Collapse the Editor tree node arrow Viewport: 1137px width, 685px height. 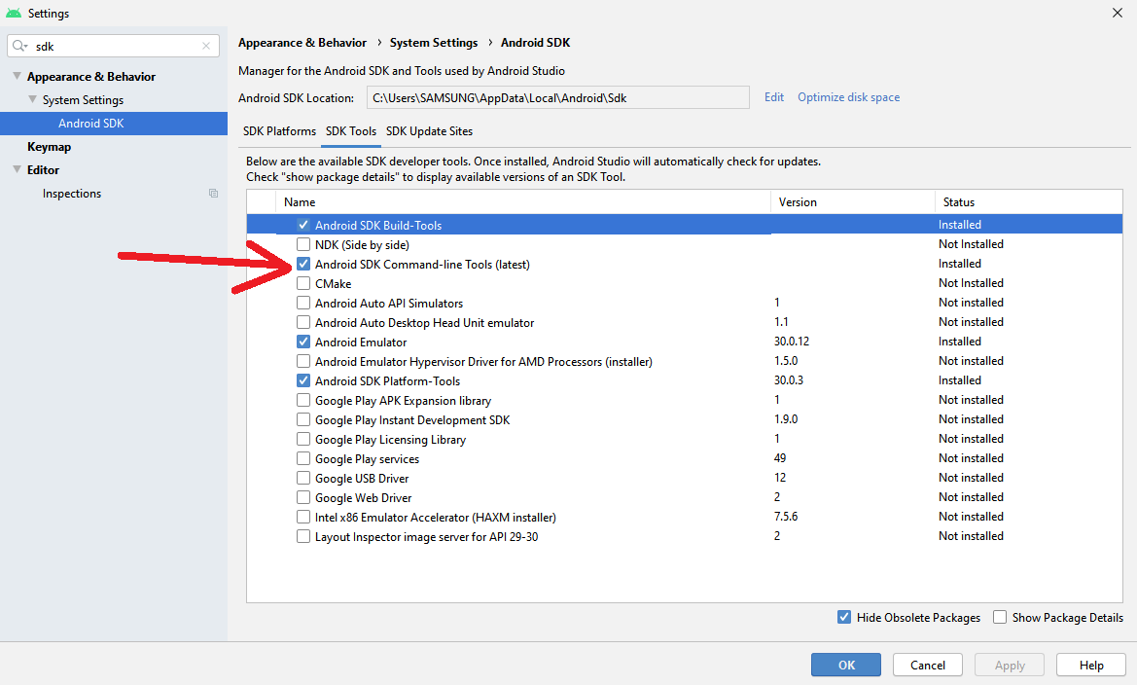click(17, 170)
